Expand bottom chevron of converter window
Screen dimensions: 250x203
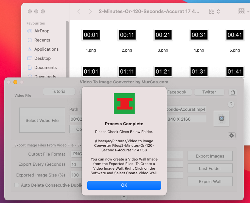[x=124, y=197]
